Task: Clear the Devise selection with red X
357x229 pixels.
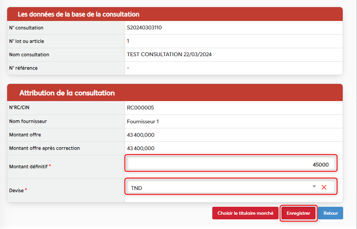Action: [x=324, y=187]
